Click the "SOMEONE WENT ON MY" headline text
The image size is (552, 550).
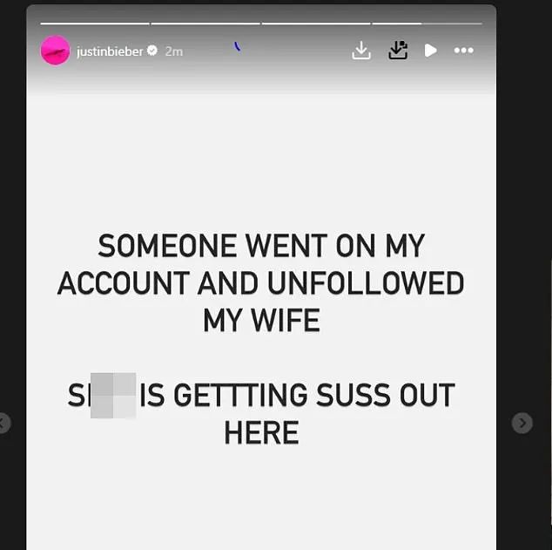click(261, 246)
